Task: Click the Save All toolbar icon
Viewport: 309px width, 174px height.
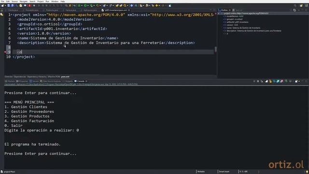Action: (x=13, y=5)
